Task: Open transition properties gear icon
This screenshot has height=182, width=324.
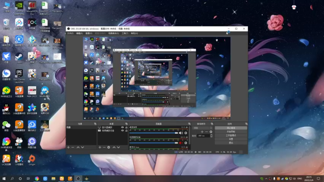Action: click(x=211, y=132)
